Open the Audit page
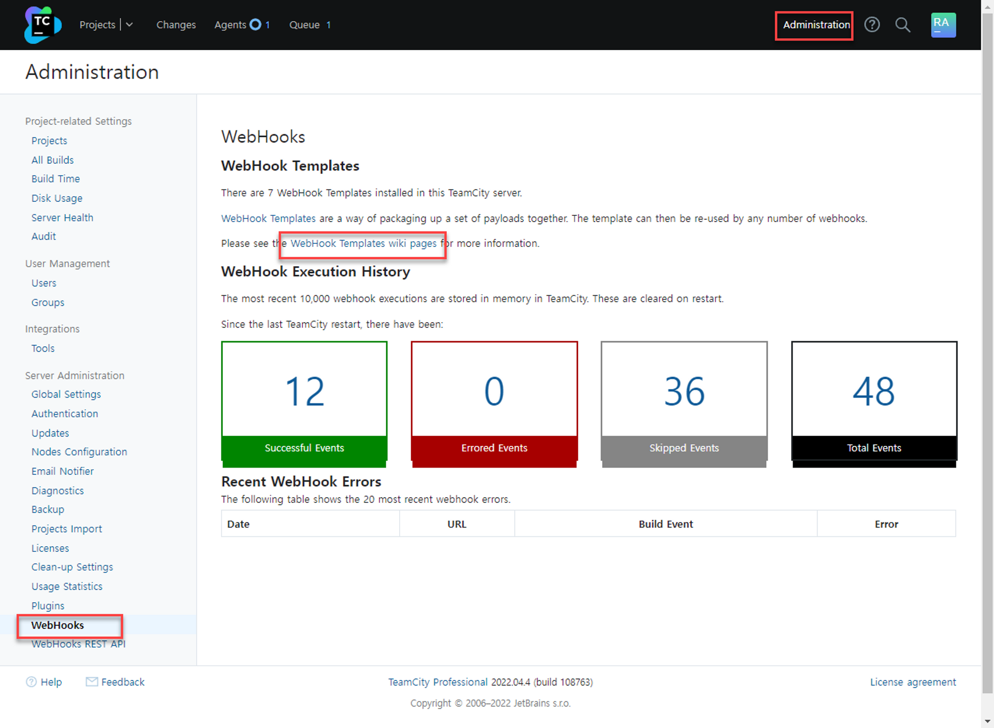The width and height of the screenshot is (994, 728). [43, 237]
